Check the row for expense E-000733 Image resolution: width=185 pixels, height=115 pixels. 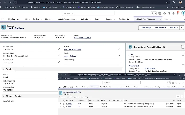point(64,104)
